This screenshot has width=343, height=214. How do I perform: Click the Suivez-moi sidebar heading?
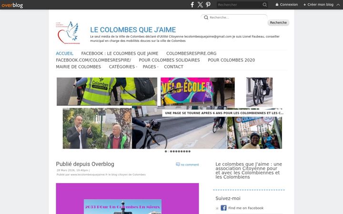[x=228, y=198]
